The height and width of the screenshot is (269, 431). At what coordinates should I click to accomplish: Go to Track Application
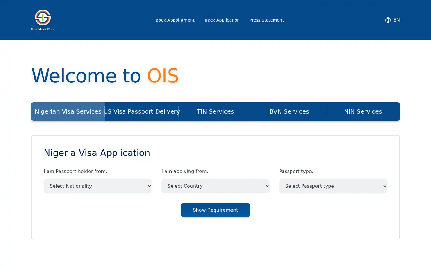[x=222, y=20]
